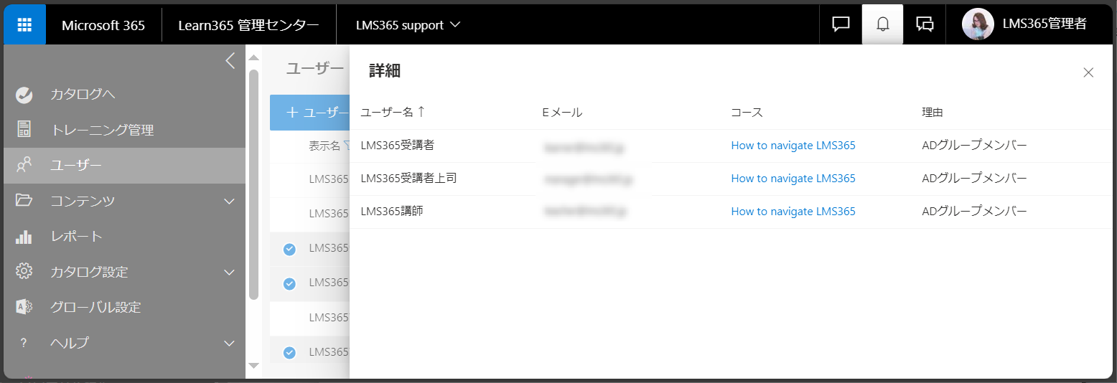Click the LMS365管理者 profile avatar

pyautogui.click(x=978, y=24)
